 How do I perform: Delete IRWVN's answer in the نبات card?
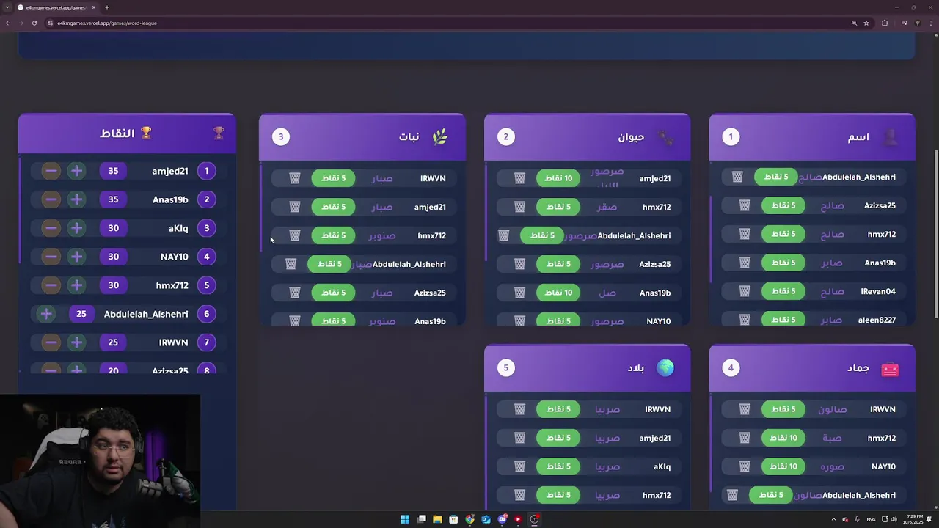[x=295, y=178]
